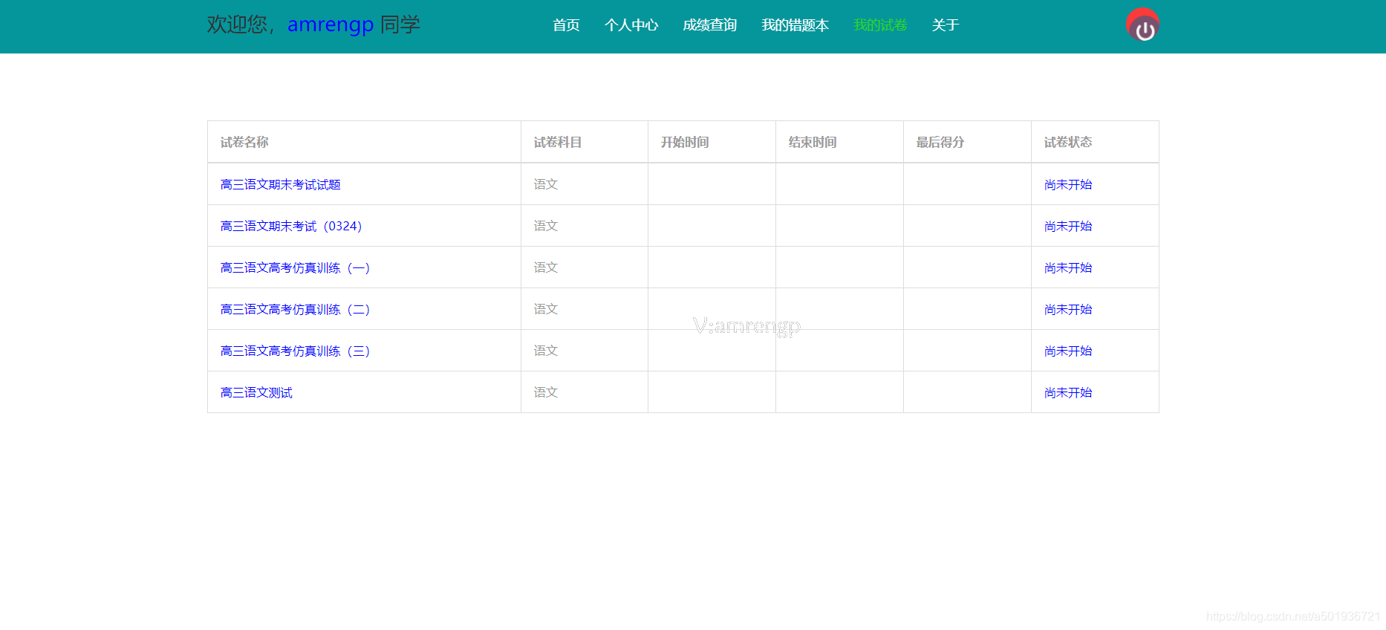This screenshot has height=630, width=1386.
Task: Select 我的试卷 tab
Action: 880,25
